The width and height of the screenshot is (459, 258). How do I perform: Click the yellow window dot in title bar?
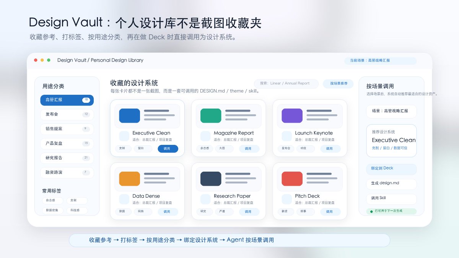[x=42, y=60]
